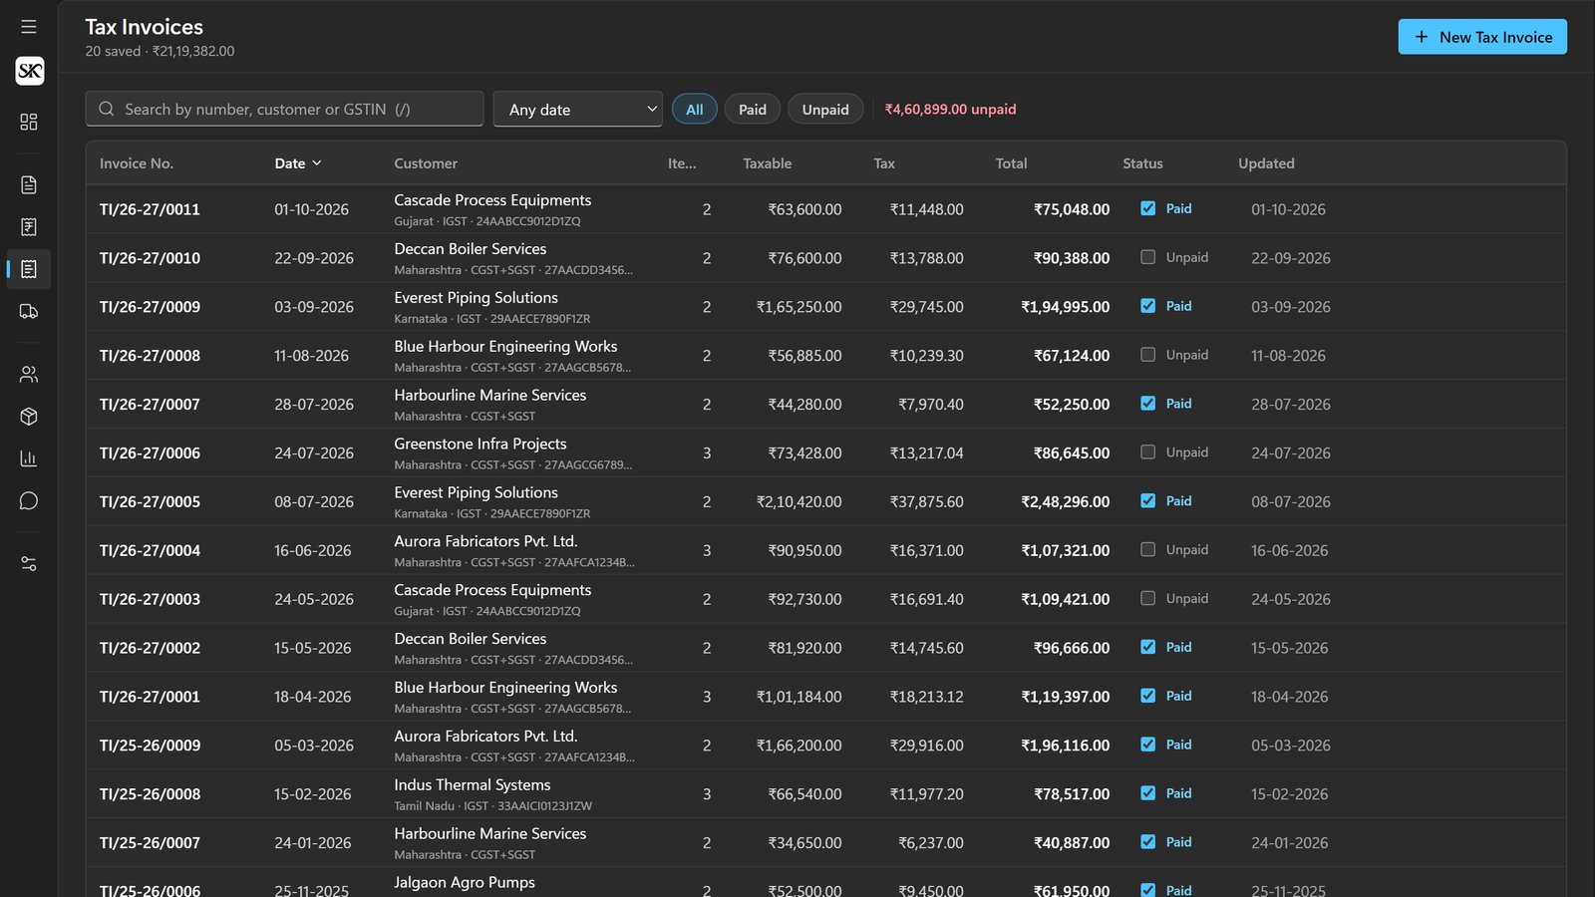Open the customers people icon in sidebar

[29, 375]
